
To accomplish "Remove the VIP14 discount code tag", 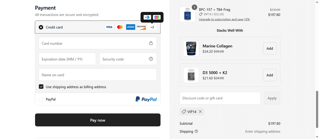I will pos(200,112).
